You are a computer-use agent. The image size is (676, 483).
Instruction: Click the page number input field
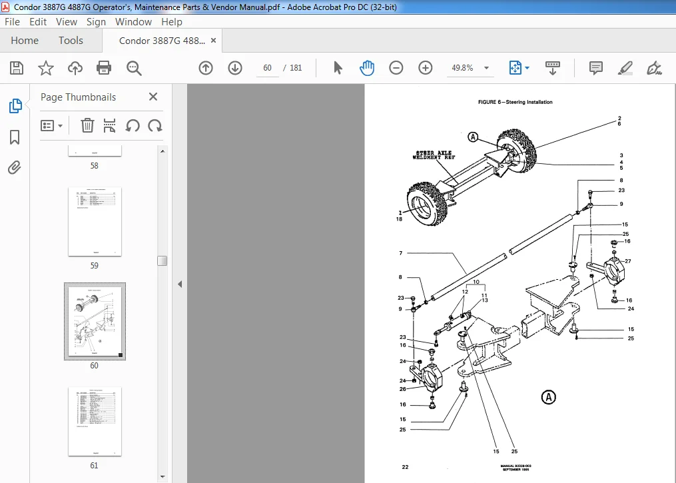click(x=267, y=68)
